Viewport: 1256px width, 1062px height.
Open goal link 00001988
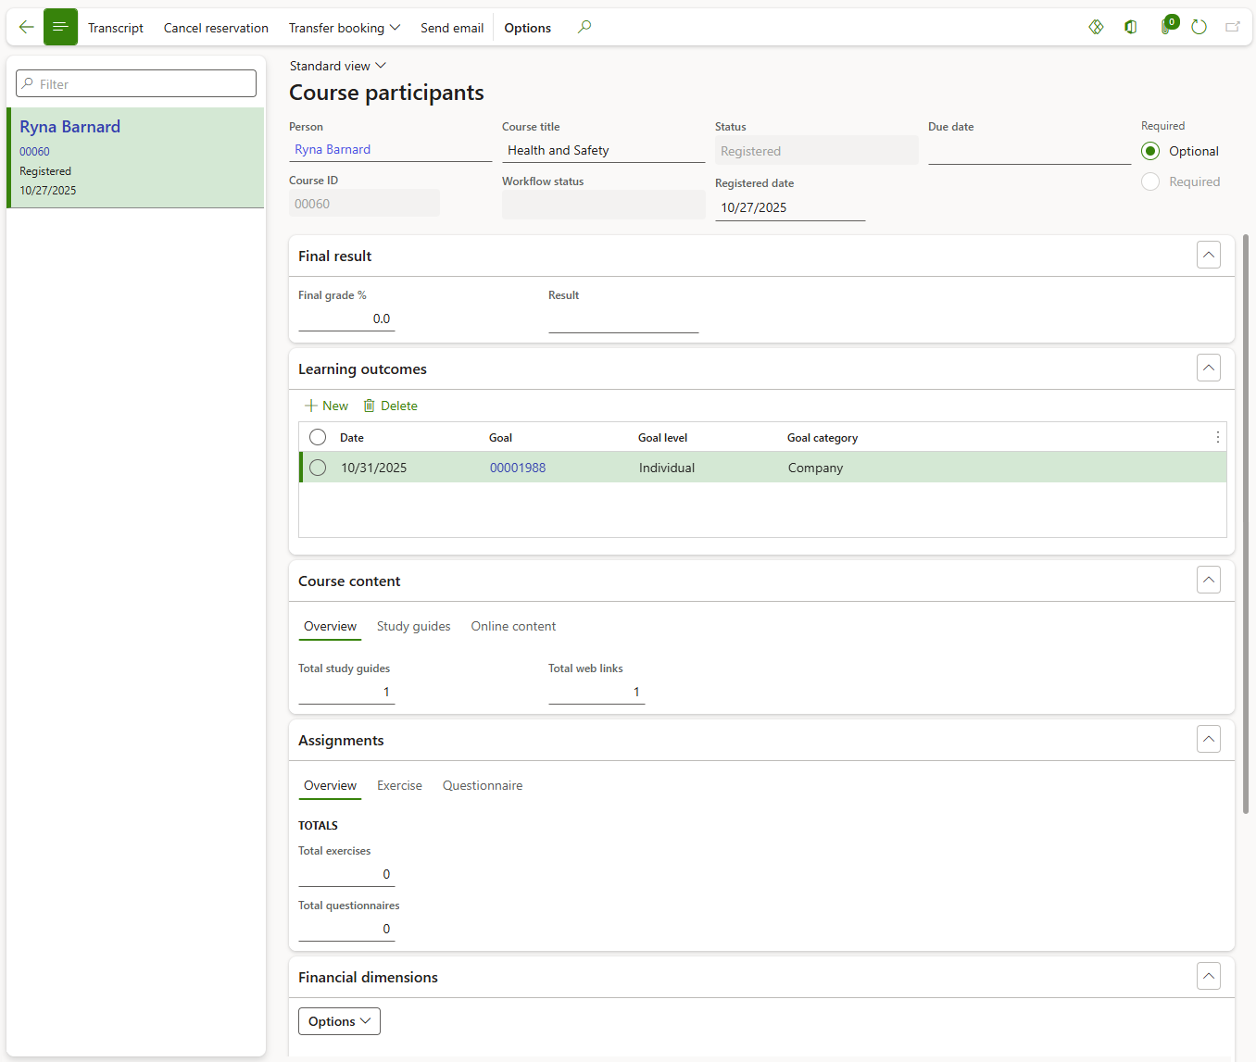click(x=517, y=468)
